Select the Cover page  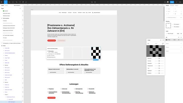tap(5, 38)
